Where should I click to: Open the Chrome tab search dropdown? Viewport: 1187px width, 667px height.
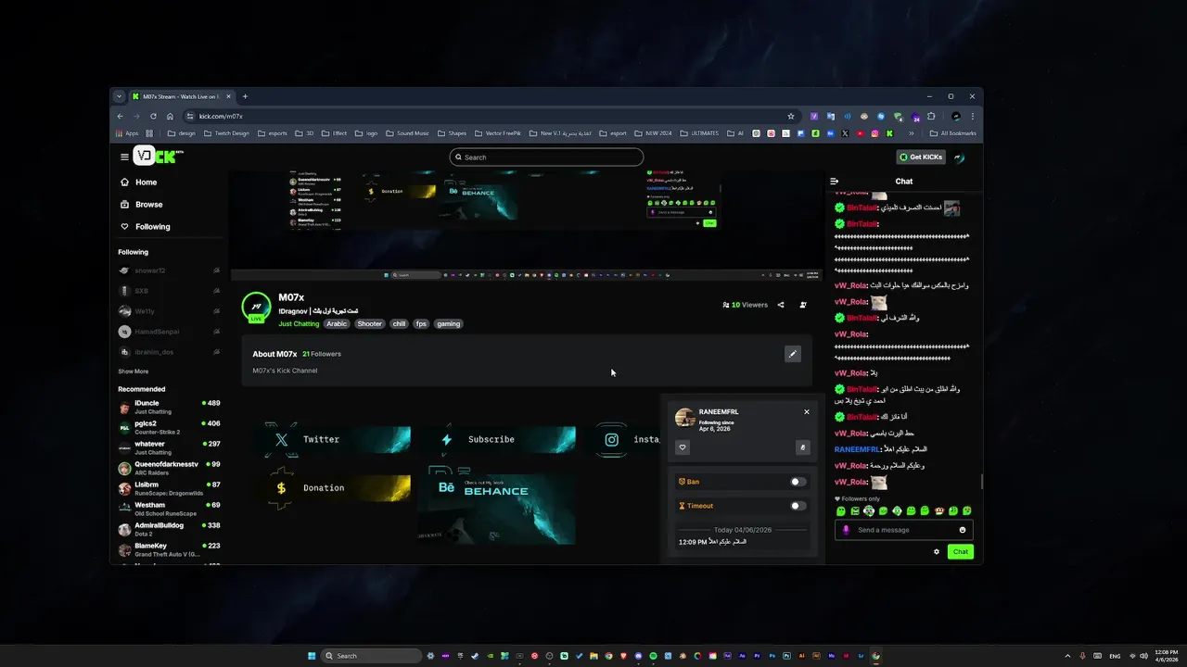pos(119,96)
